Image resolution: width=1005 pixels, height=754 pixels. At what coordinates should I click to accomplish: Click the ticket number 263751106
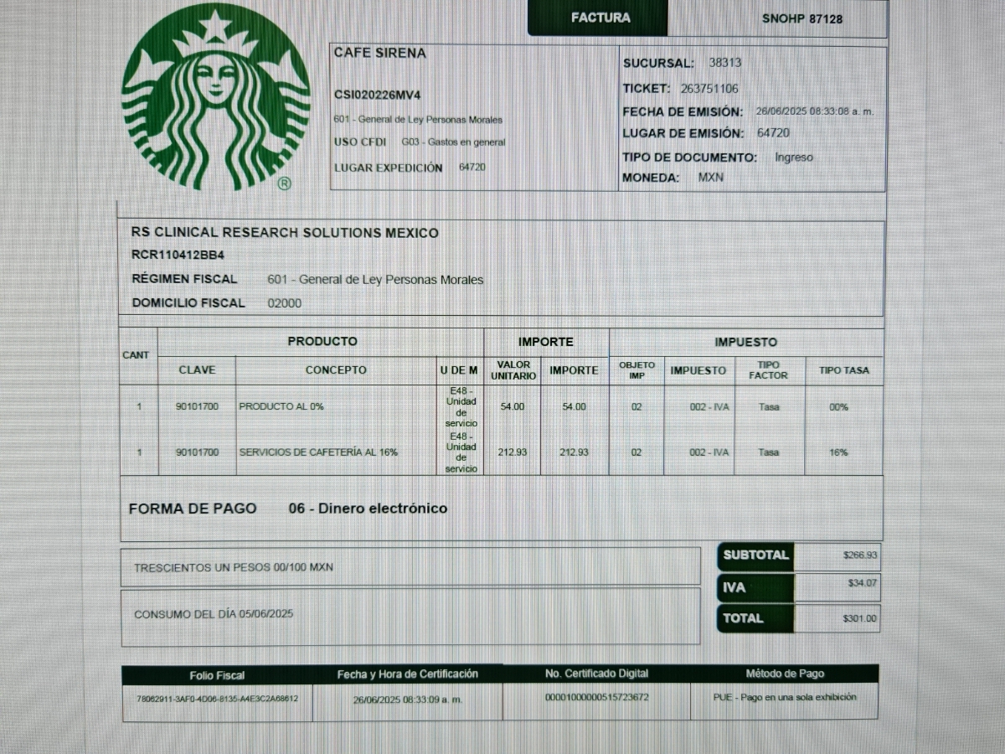point(709,88)
